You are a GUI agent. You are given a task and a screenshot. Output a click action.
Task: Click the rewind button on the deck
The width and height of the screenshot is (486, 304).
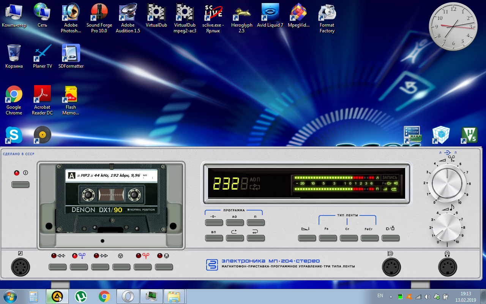(58, 267)
